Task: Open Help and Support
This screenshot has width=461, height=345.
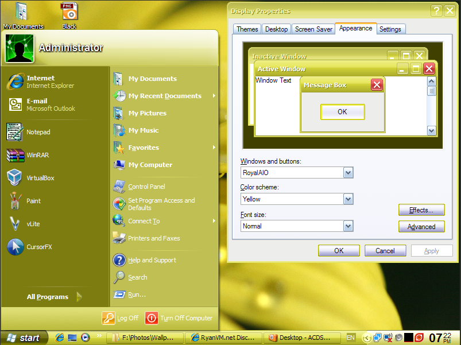Action: click(164, 260)
